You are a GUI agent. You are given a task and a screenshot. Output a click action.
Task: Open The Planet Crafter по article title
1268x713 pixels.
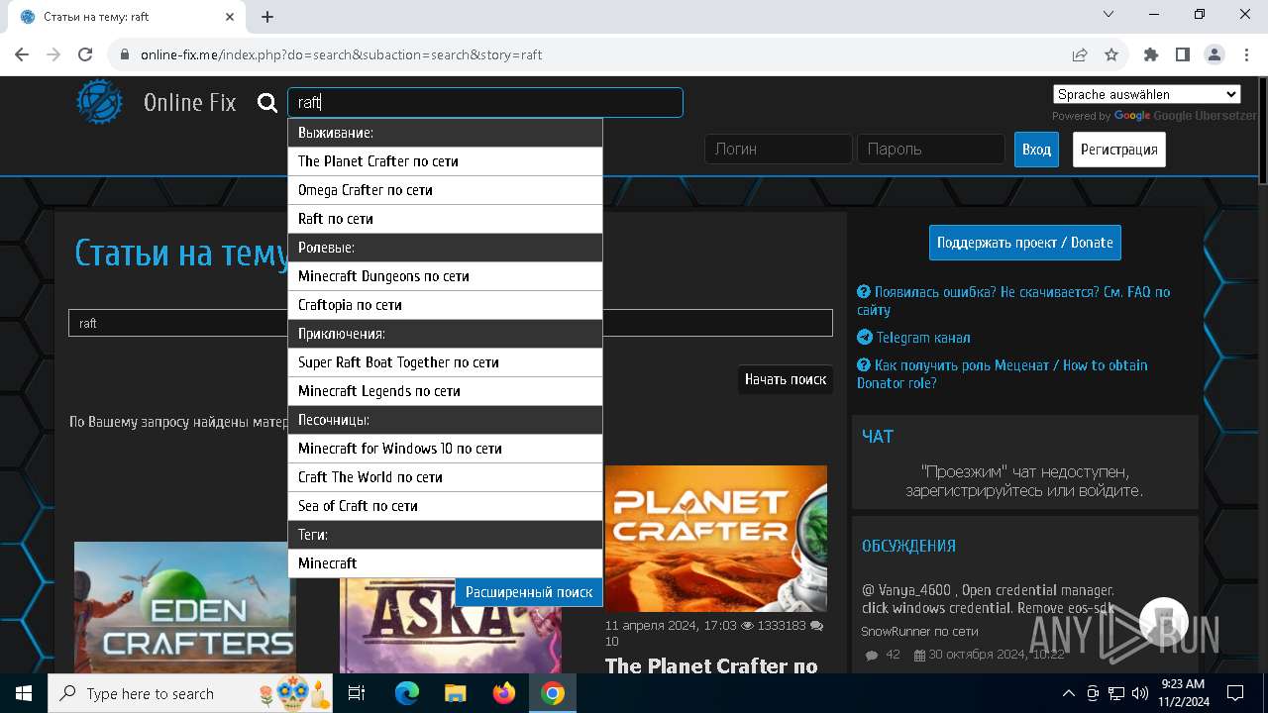(x=711, y=665)
